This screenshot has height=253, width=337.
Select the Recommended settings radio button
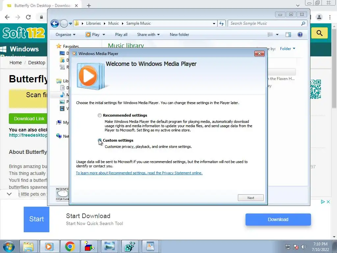[x=99, y=115]
